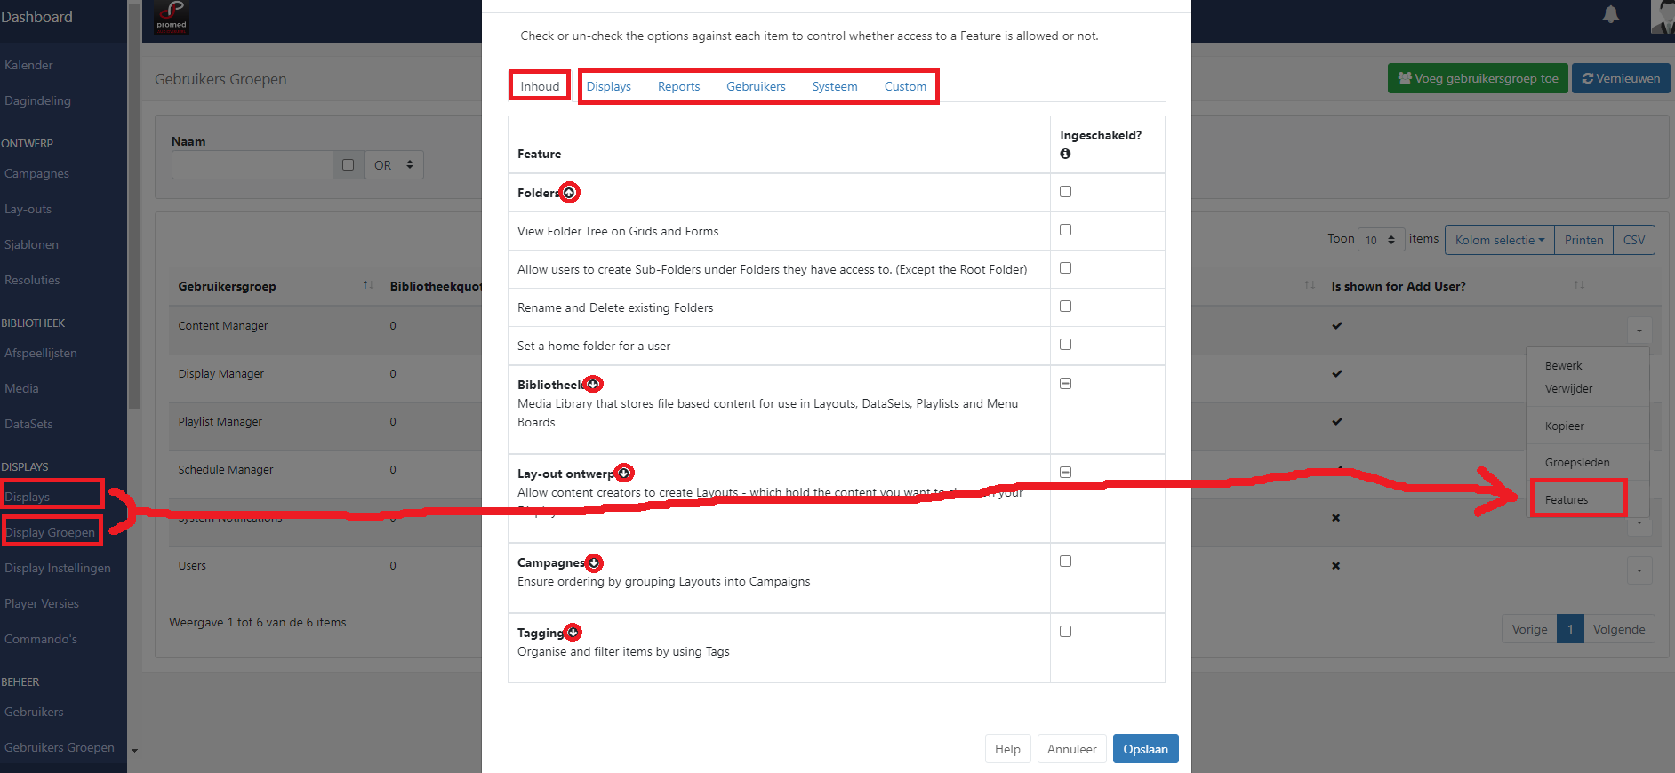Click the Opslaan button
The width and height of the screenshot is (1675, 773).
1145,749
